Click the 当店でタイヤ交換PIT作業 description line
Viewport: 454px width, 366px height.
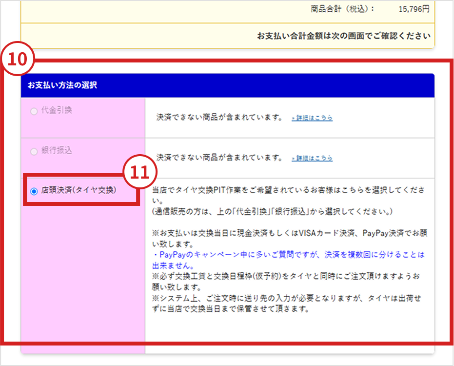coord(288,189)
